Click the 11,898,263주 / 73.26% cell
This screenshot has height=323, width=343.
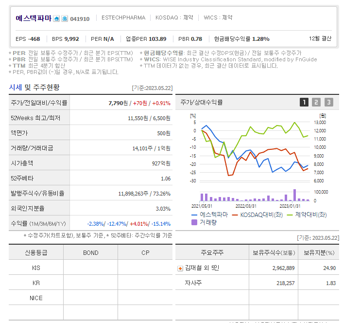[x=121, y=194]
